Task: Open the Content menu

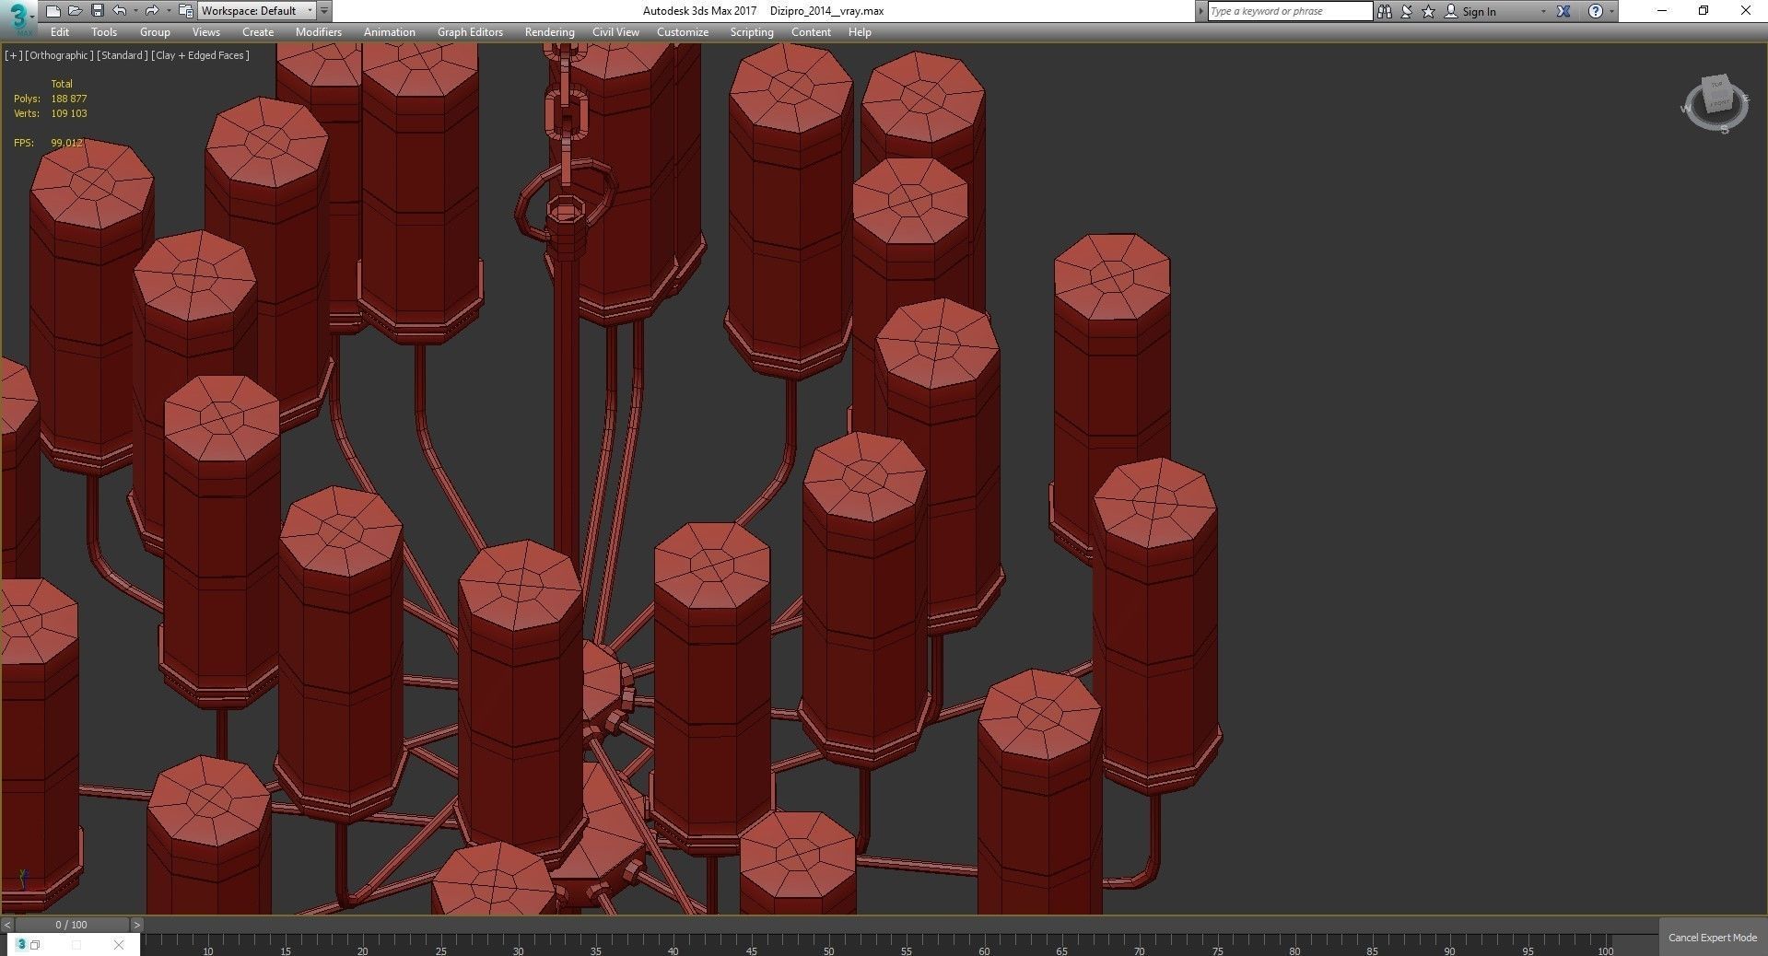Action: tap(811, 32)
